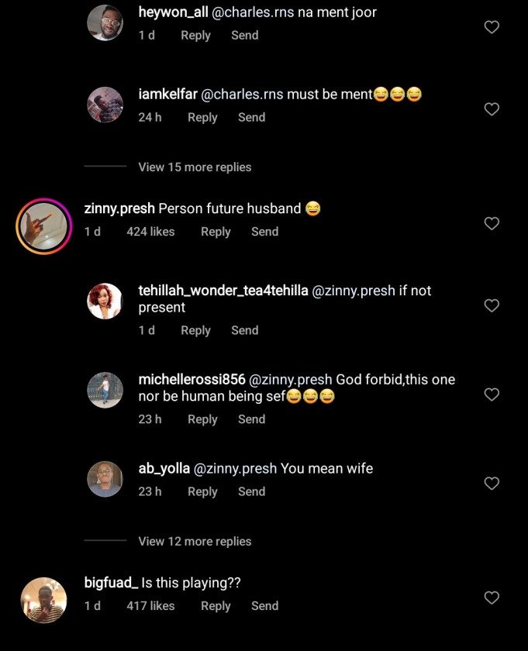The width and height of the screenshot is (528, 651).
Task: Expand 'View 12 more replies'
Action: coord(195,541)
